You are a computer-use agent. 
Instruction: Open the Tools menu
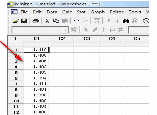coord(135,12)
